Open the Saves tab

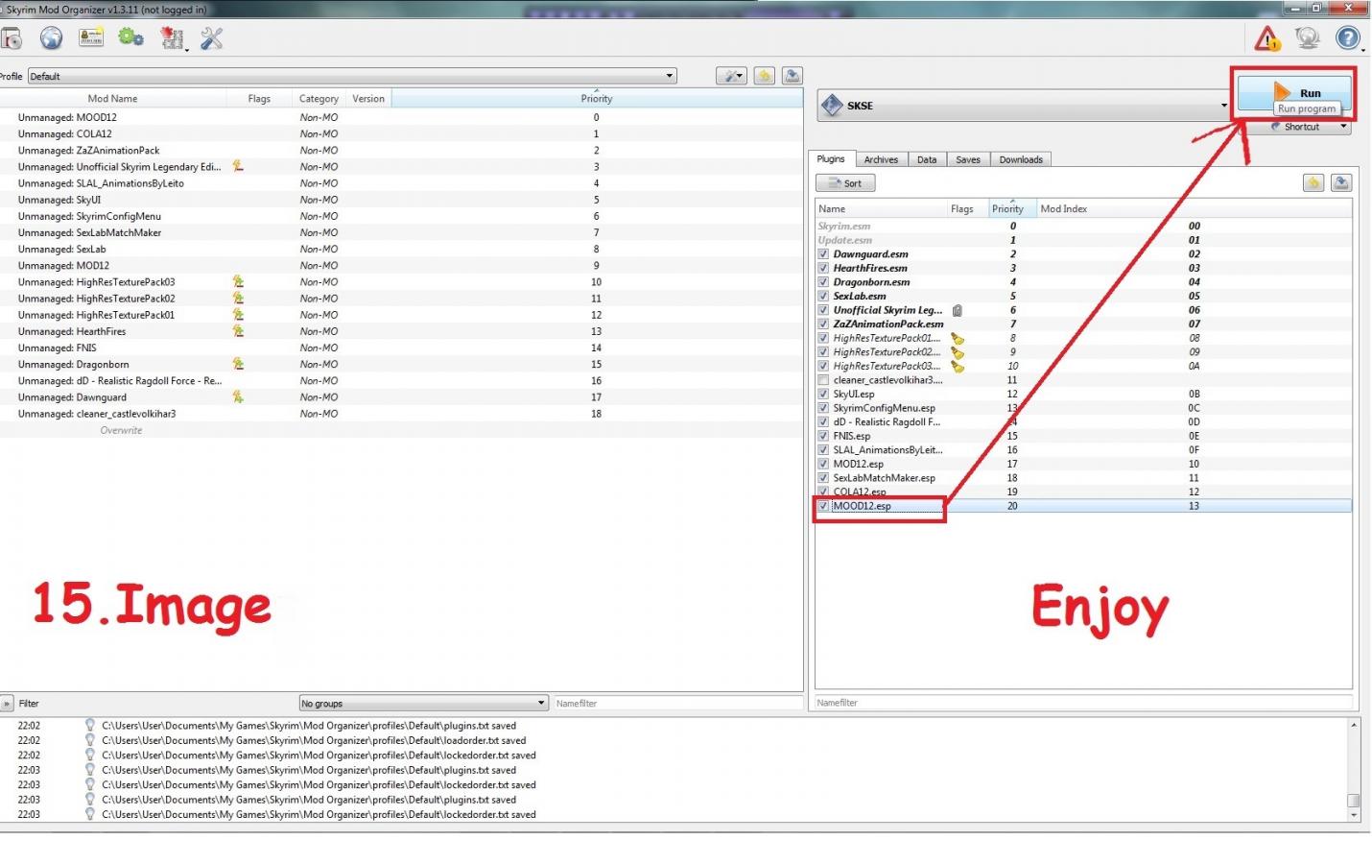[968, 159]
